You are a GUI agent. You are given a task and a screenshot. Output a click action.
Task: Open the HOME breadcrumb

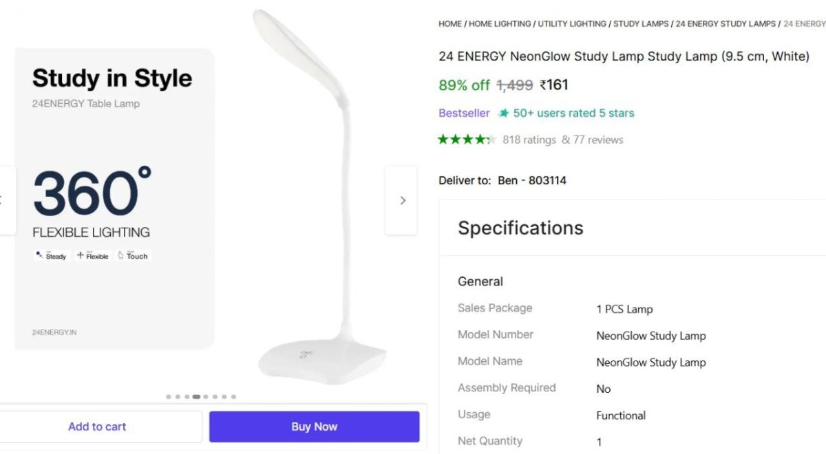(x=449, y=23)
